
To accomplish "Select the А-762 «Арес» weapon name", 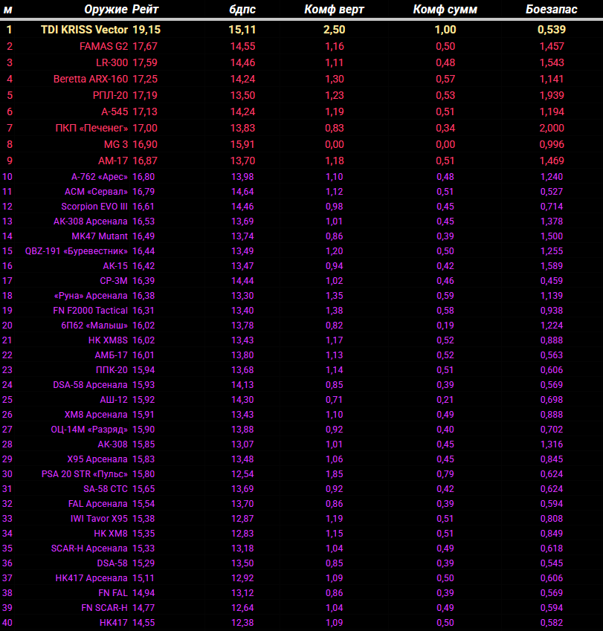I will click(100, 177).
